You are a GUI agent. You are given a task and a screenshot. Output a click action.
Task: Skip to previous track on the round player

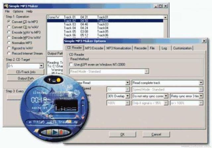pos(43,132)
